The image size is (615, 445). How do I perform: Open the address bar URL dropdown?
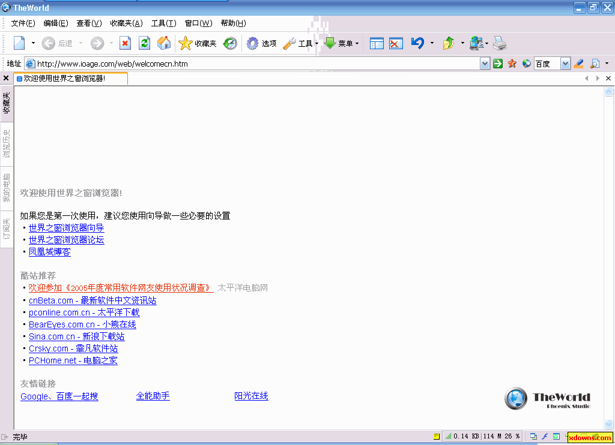485,64
